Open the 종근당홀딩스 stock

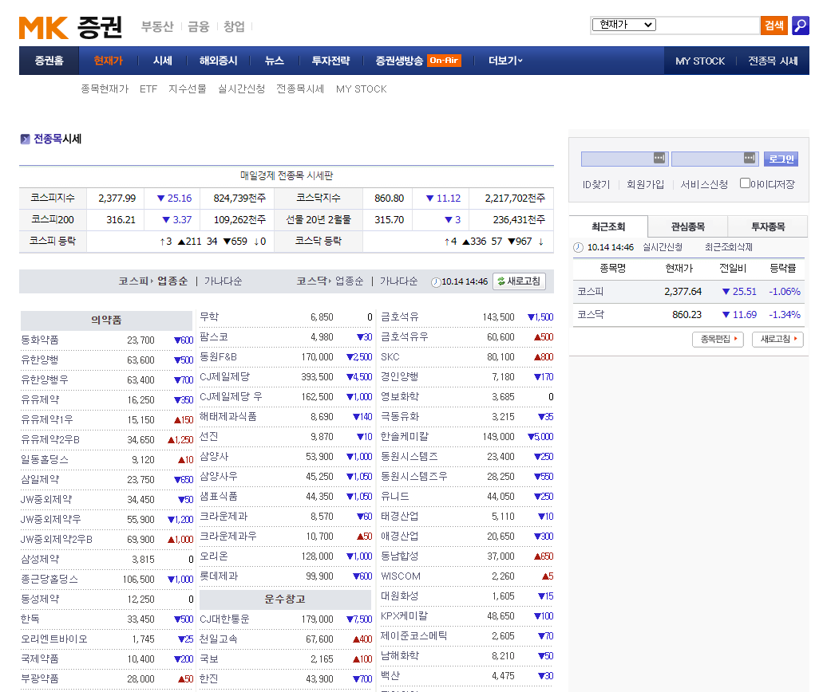(x=49, y=580)
